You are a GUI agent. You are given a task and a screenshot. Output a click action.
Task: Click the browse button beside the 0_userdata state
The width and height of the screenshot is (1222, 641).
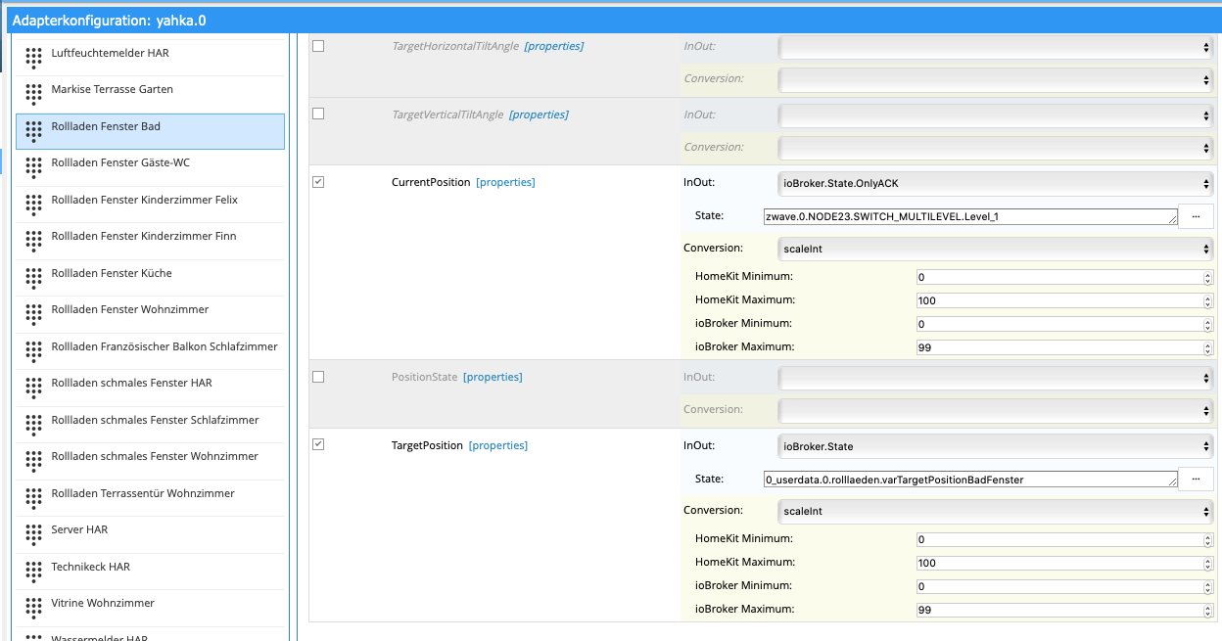(x=1196, y=480)
